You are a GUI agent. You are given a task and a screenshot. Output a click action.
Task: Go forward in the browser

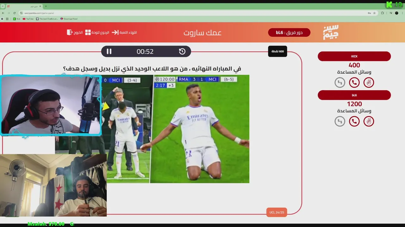[x=9, y=13]
